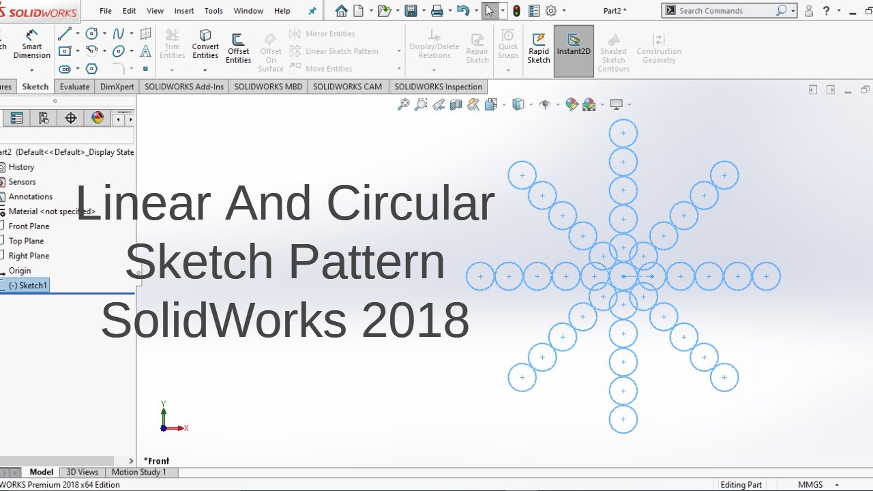Expand the Options gear dropdown arrow
Viewport: 873px width, 491px height.
[563, 11]
